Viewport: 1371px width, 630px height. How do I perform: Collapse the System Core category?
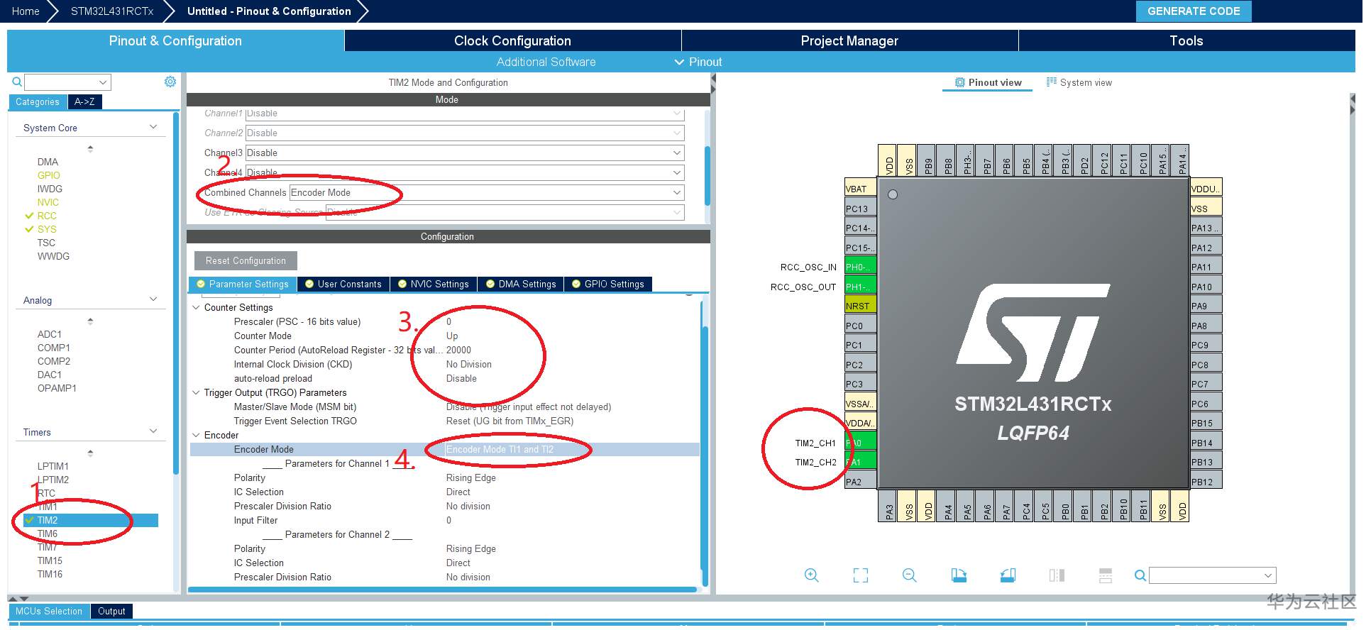153,127
